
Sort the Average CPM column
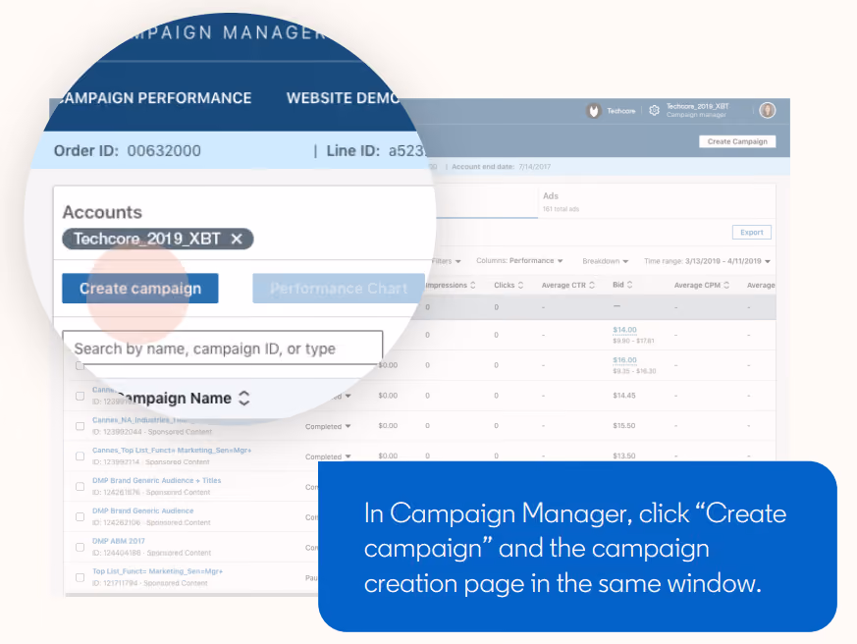point(726,285)
